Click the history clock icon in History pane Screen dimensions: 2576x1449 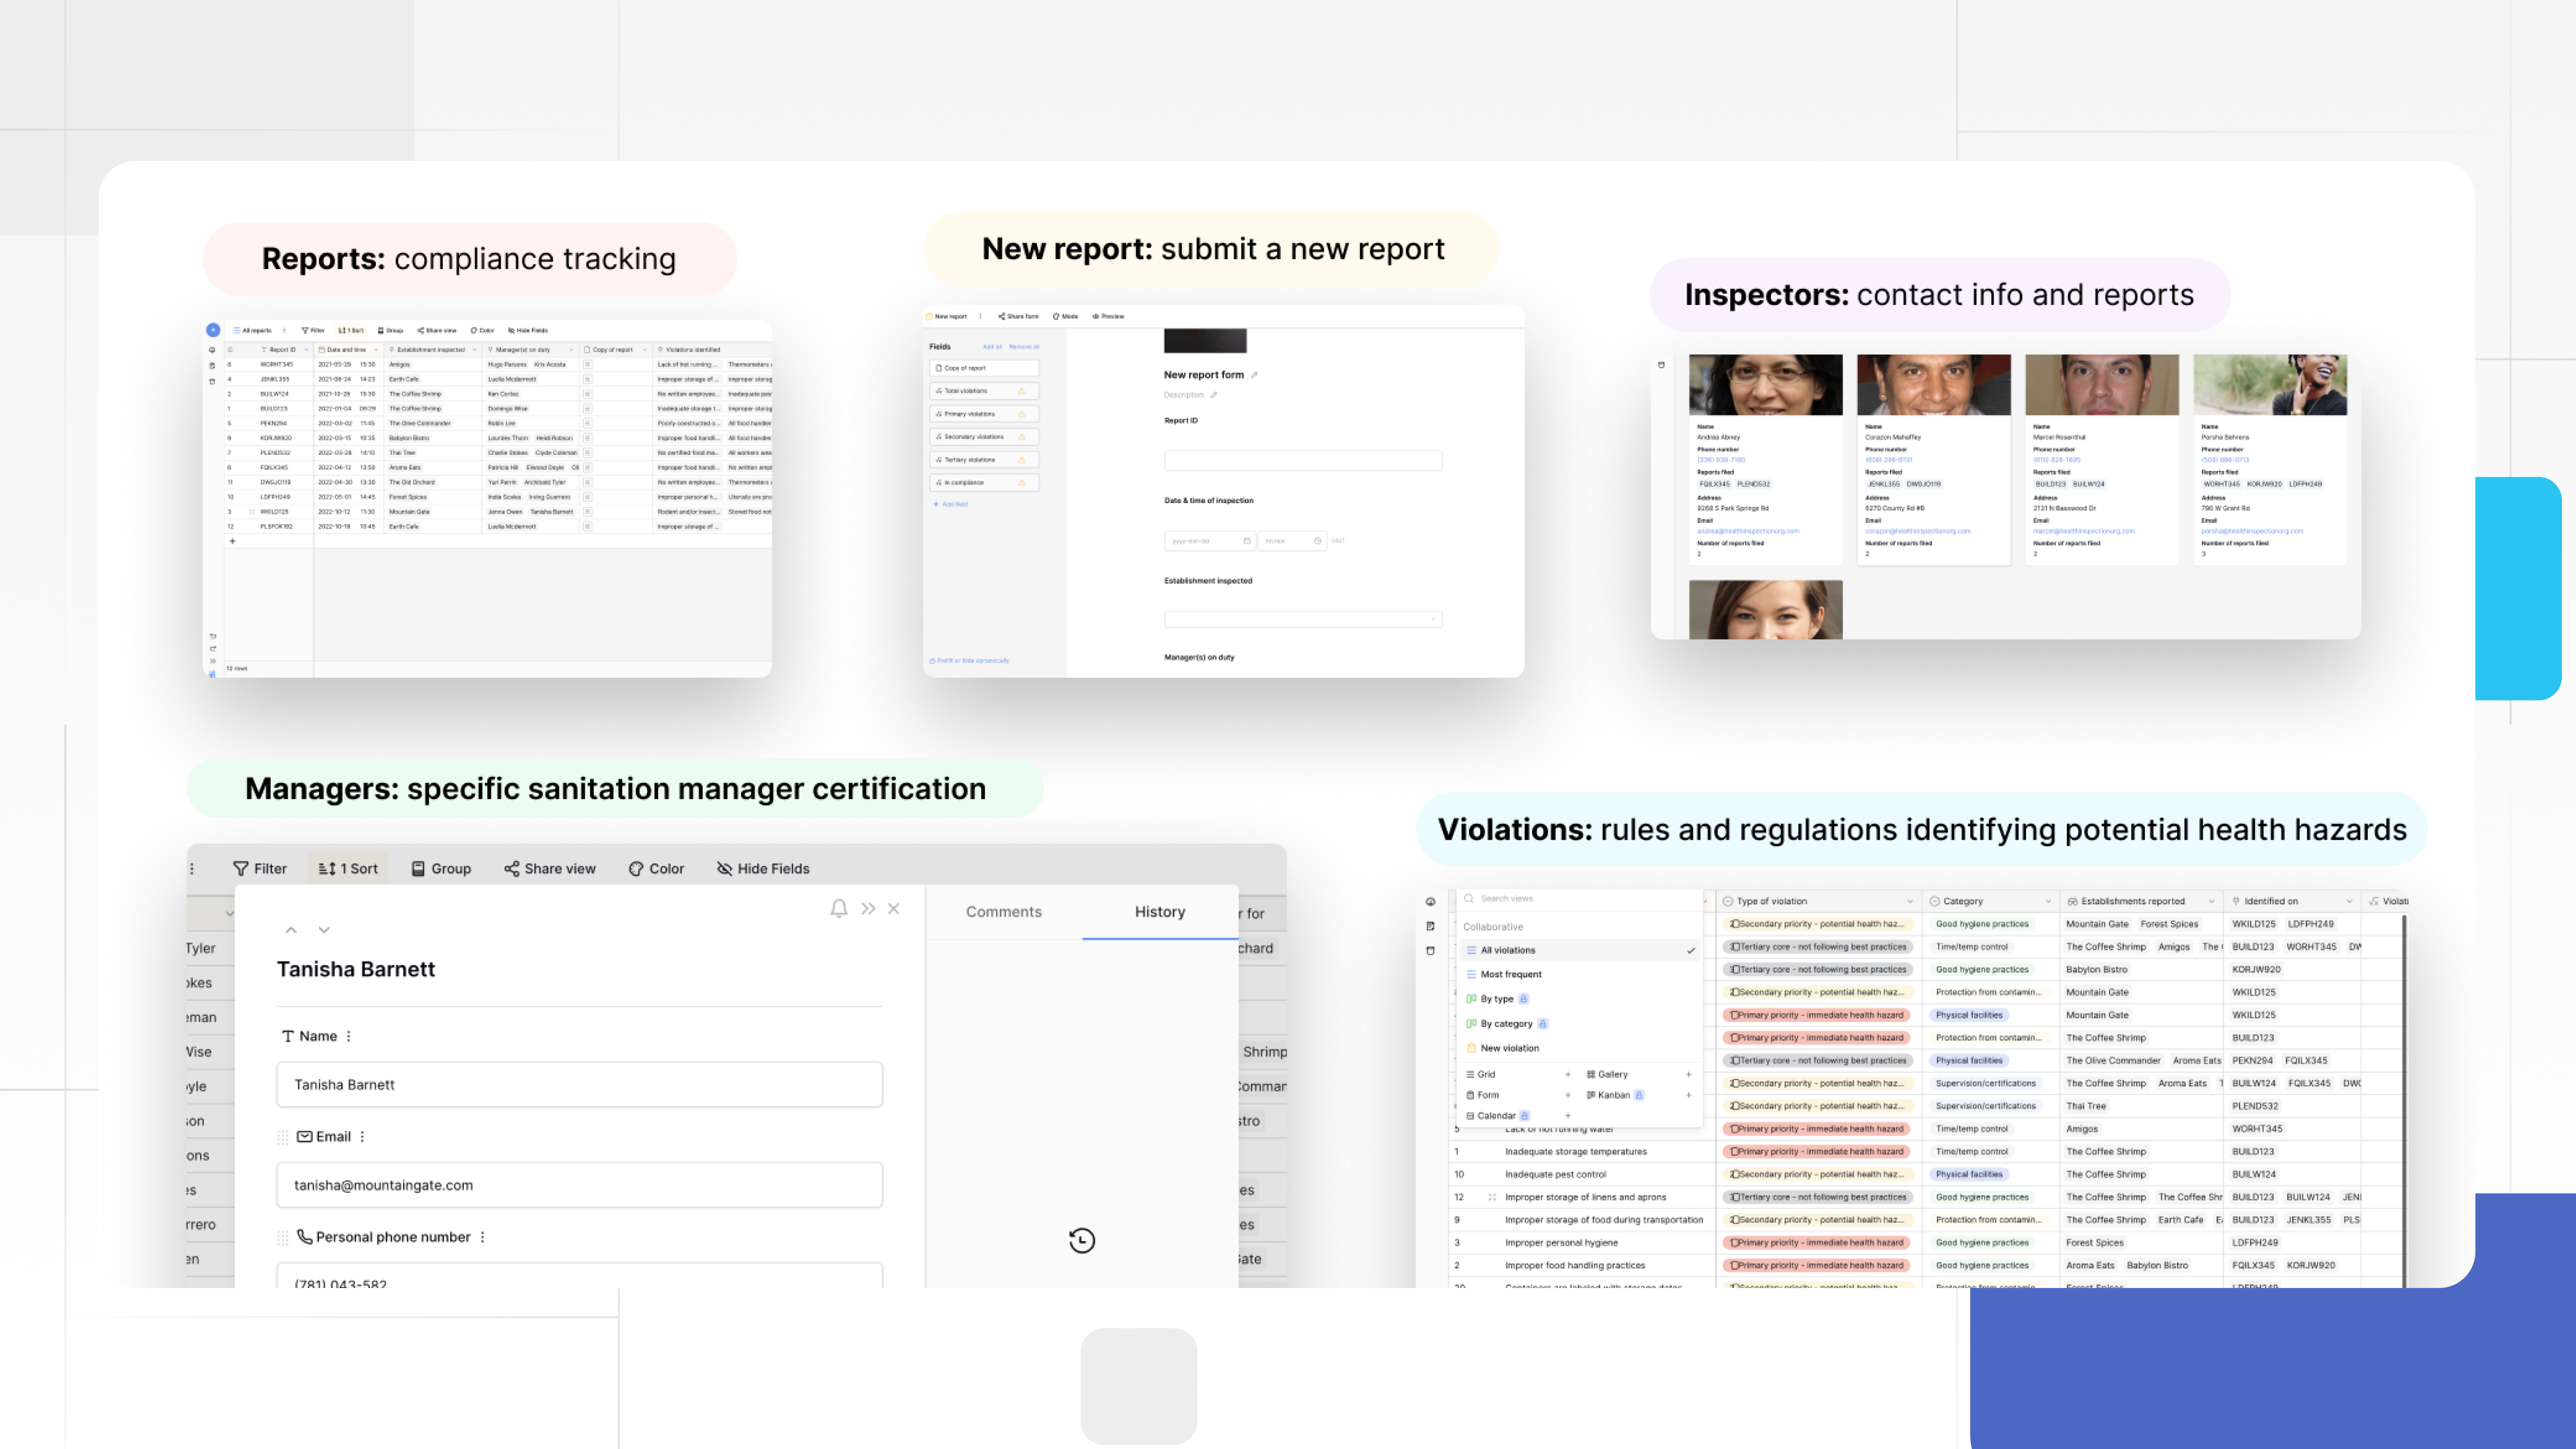click(x=1082, y=1240)
